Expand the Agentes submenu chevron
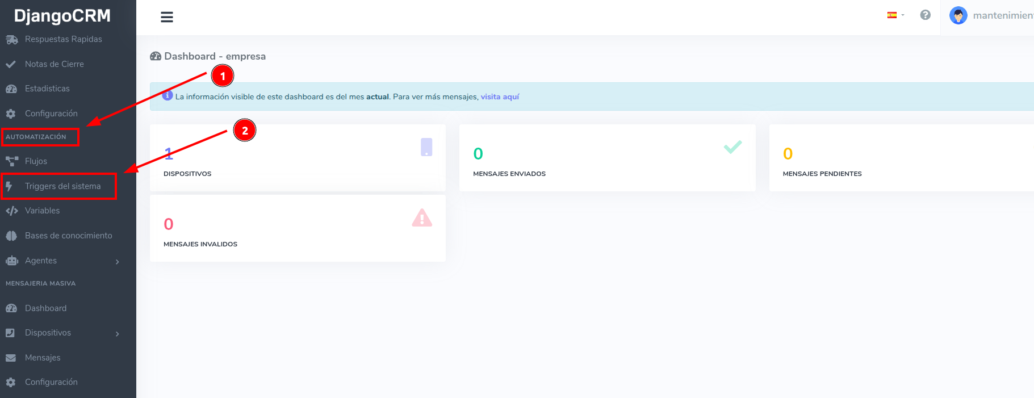The height and width of the screenshot is (398, 1034). click(118, 261)
